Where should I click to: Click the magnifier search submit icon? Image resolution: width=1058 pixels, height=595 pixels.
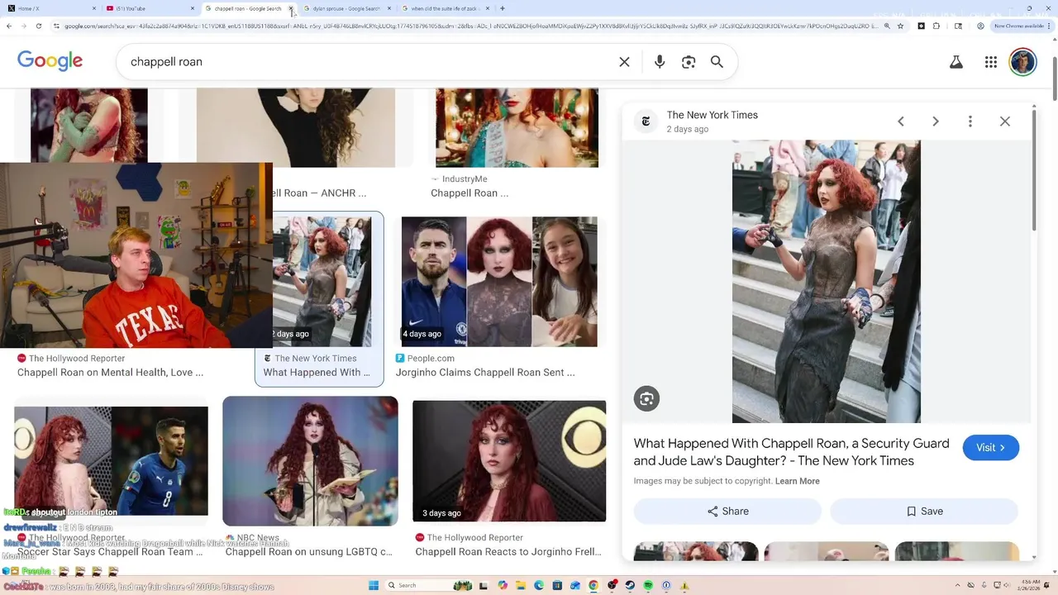(x=717, y=62)
